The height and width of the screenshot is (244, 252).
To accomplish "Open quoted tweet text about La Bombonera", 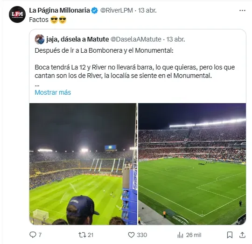I will [104, 50].
